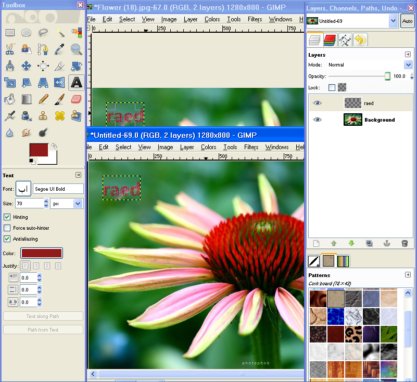This screenshot has width=417, height=382.
Task: Switch to the Heal tool
Action: (60, 115)
